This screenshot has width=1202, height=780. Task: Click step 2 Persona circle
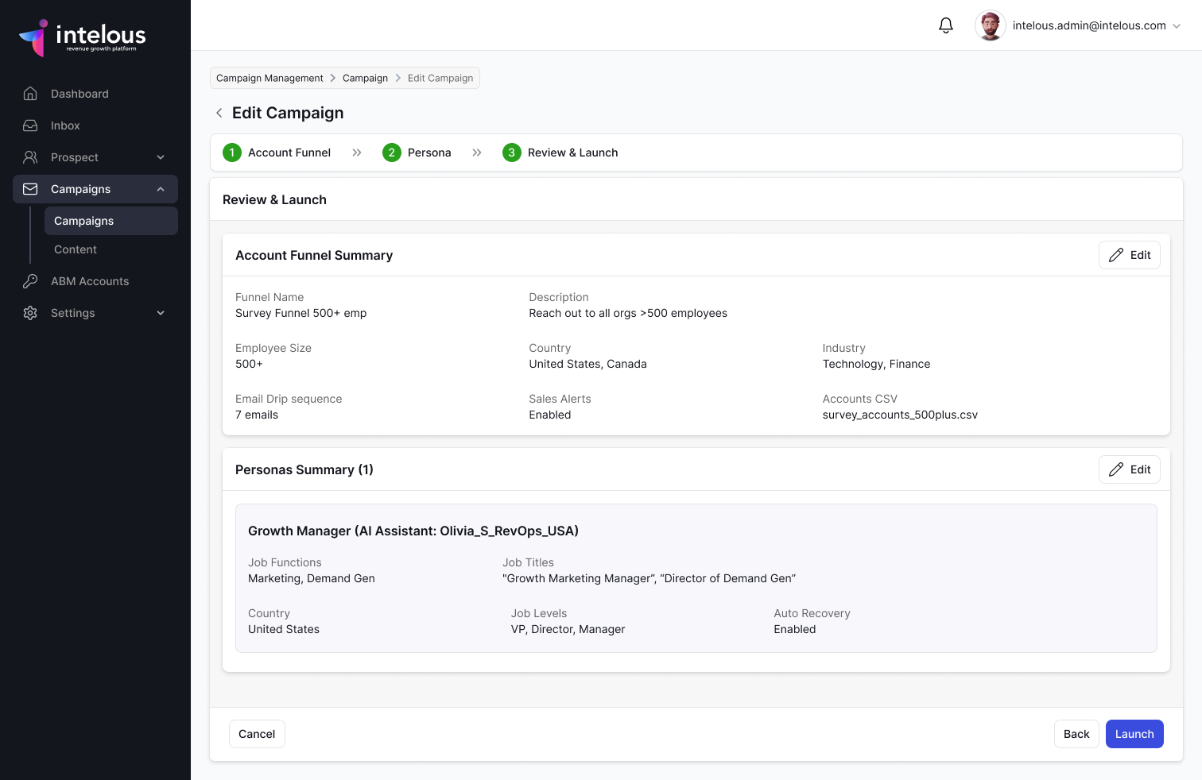point(392,153)
